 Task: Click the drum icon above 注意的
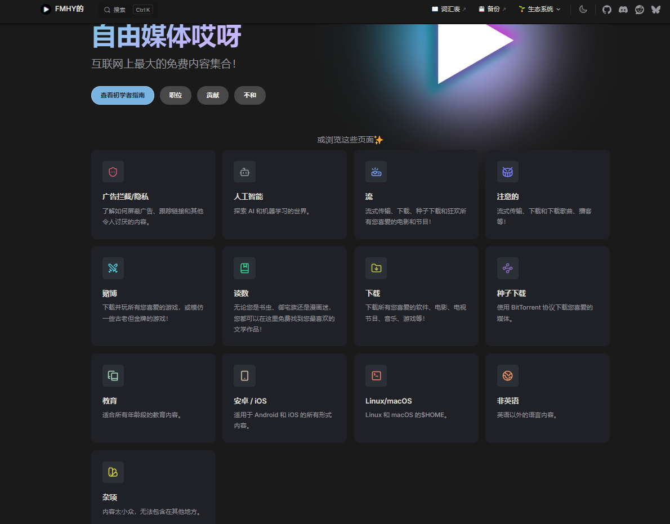pyautogui.click(x=508, y=172)
